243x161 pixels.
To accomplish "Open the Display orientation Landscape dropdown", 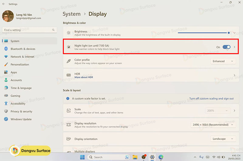I will click(223, 139).
